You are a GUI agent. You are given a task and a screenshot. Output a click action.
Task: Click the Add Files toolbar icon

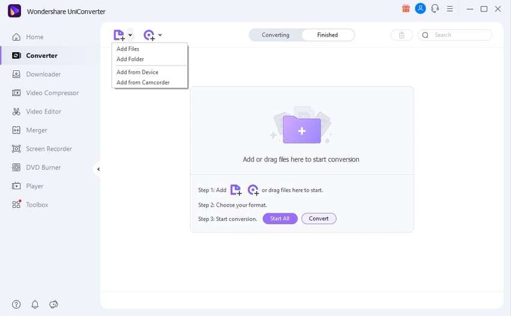coord(119,35)
